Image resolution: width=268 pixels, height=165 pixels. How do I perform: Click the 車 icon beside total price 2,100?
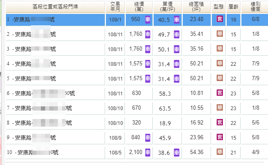point(148,152)
